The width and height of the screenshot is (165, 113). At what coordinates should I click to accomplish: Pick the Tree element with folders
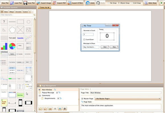(x=28, y=87)
